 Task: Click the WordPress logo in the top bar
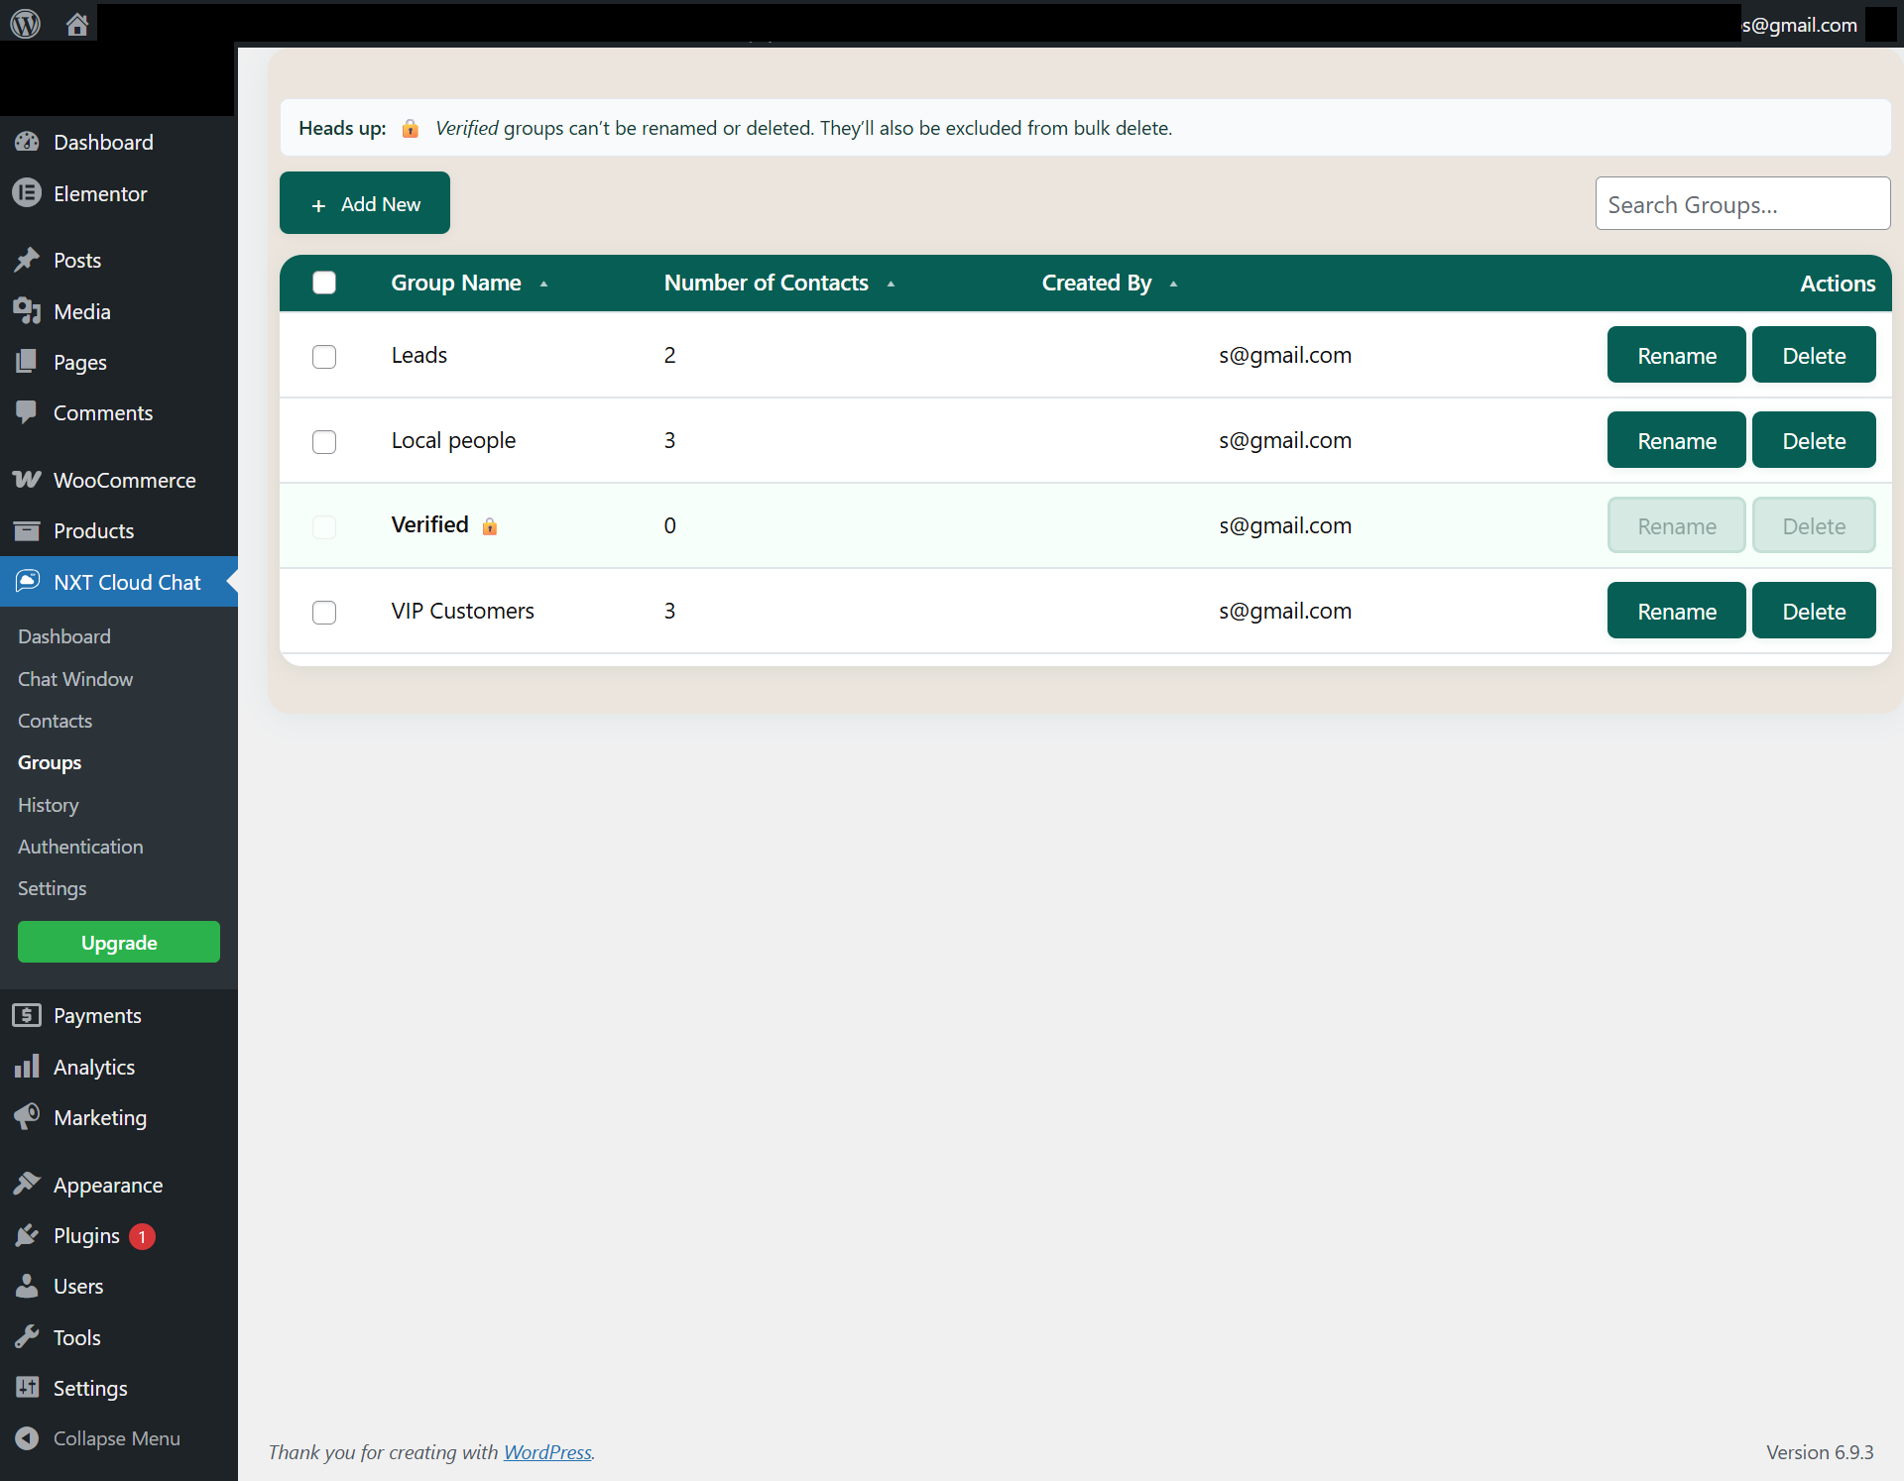[x=24, y=23]
